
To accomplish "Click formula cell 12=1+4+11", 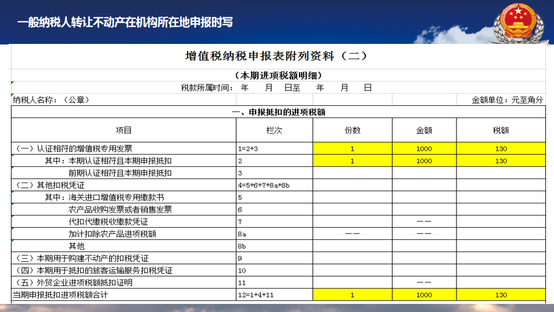I will pyautogui.click(x=274, y=295).
